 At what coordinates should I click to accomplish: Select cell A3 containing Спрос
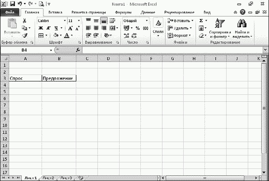(25, 78)
